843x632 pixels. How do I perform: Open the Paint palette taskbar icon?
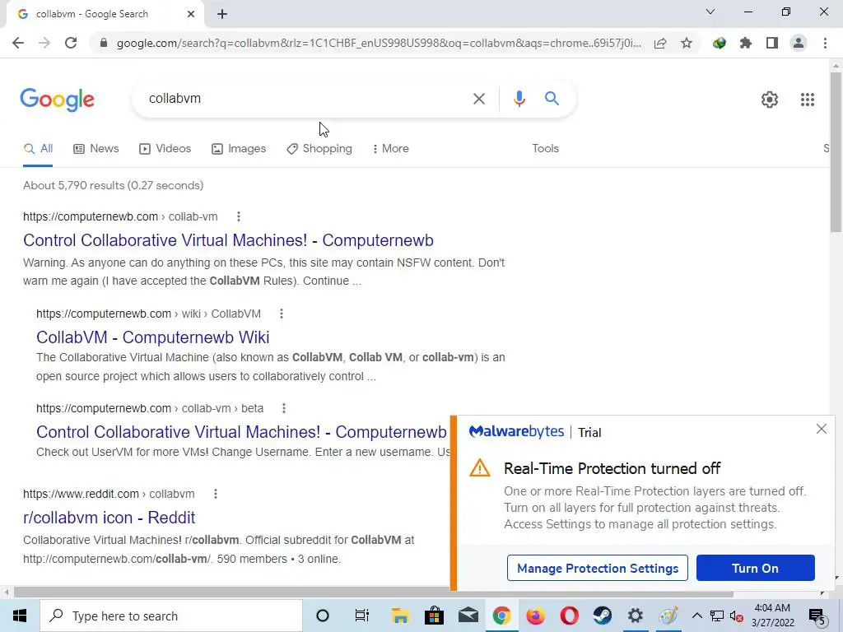pyautogui.click(x=668, y=616)
